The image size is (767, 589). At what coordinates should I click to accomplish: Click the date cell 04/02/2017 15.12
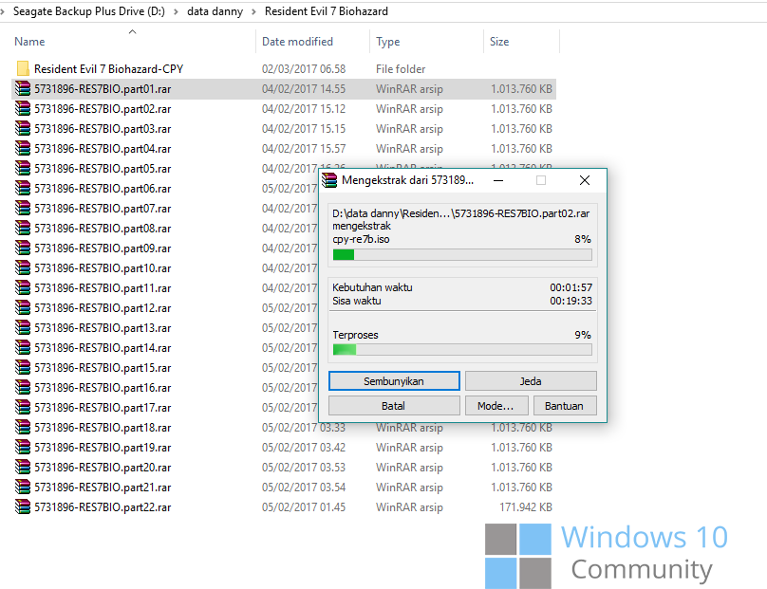[x=304, y=109]
